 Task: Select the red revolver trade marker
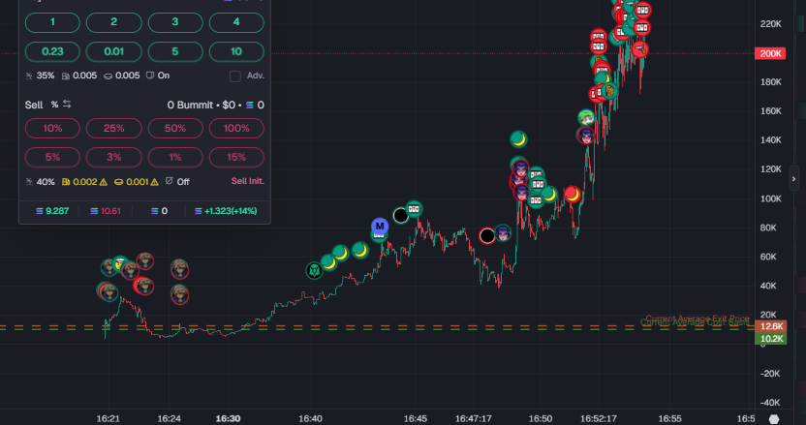[x=640, y=49]
